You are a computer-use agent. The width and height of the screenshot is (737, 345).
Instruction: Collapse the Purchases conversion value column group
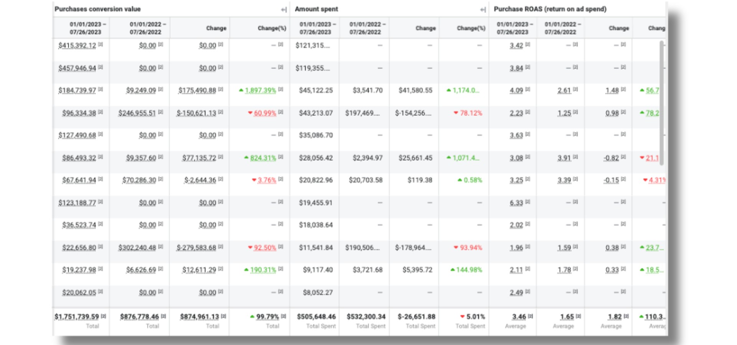click(x=284, y=10)
